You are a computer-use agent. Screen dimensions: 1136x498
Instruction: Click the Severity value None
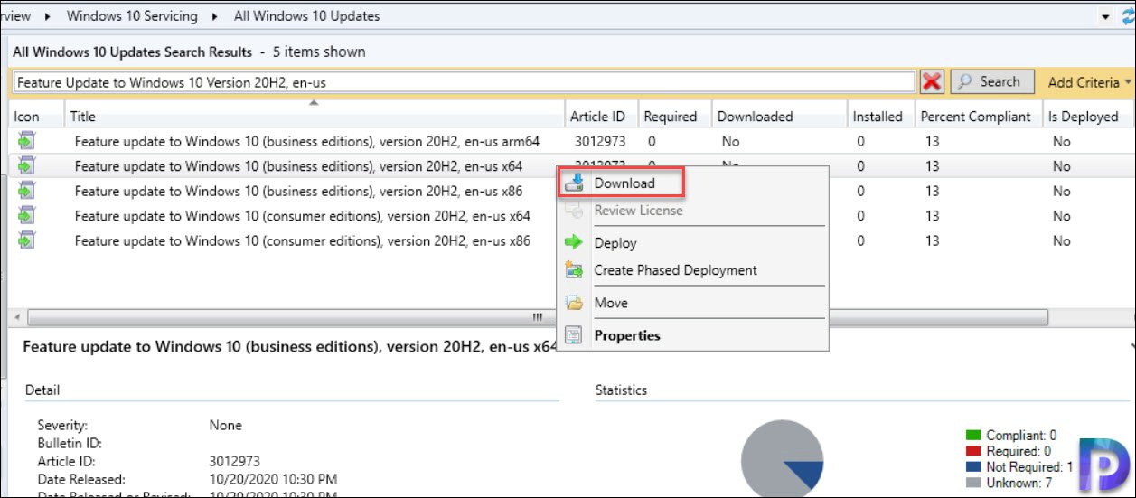226,425
